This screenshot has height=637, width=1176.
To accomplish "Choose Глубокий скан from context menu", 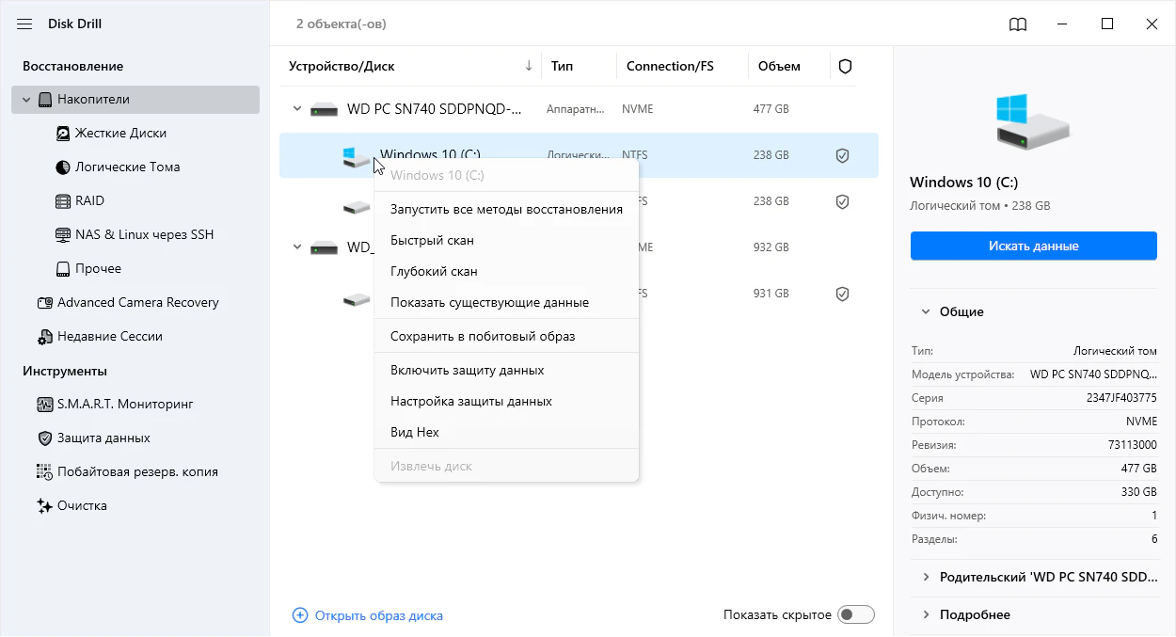I will (434, 271).
